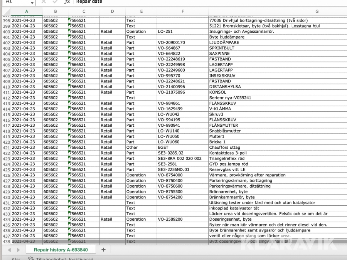The width and height of the screenshot is (347, 260).
Task: Open the Name Box dropdown arrow
Action: tap(32, 2)
